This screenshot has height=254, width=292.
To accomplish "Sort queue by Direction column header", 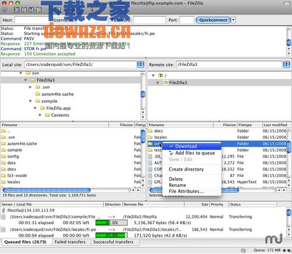I will point(113,204).
